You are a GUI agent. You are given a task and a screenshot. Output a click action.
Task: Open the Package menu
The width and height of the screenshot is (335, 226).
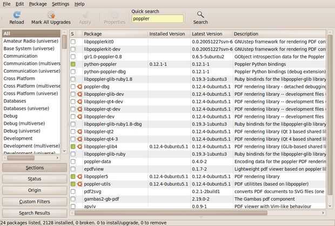[x=38, y=4]
